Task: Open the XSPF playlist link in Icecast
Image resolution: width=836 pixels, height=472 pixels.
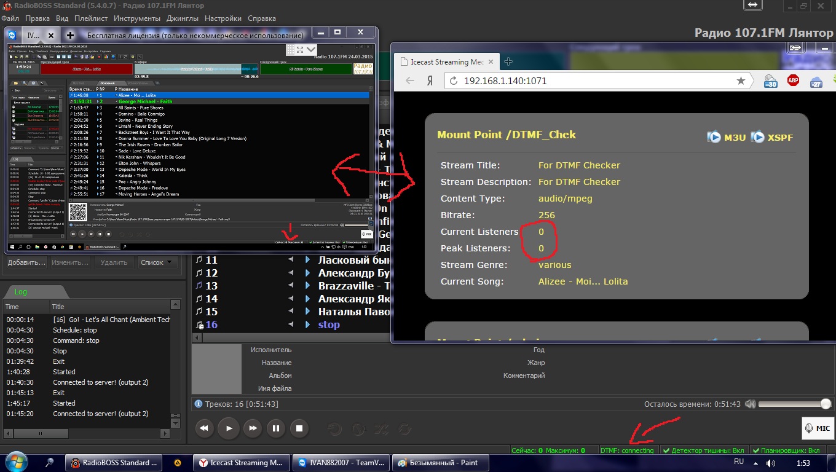Action: tap(772, 137)
